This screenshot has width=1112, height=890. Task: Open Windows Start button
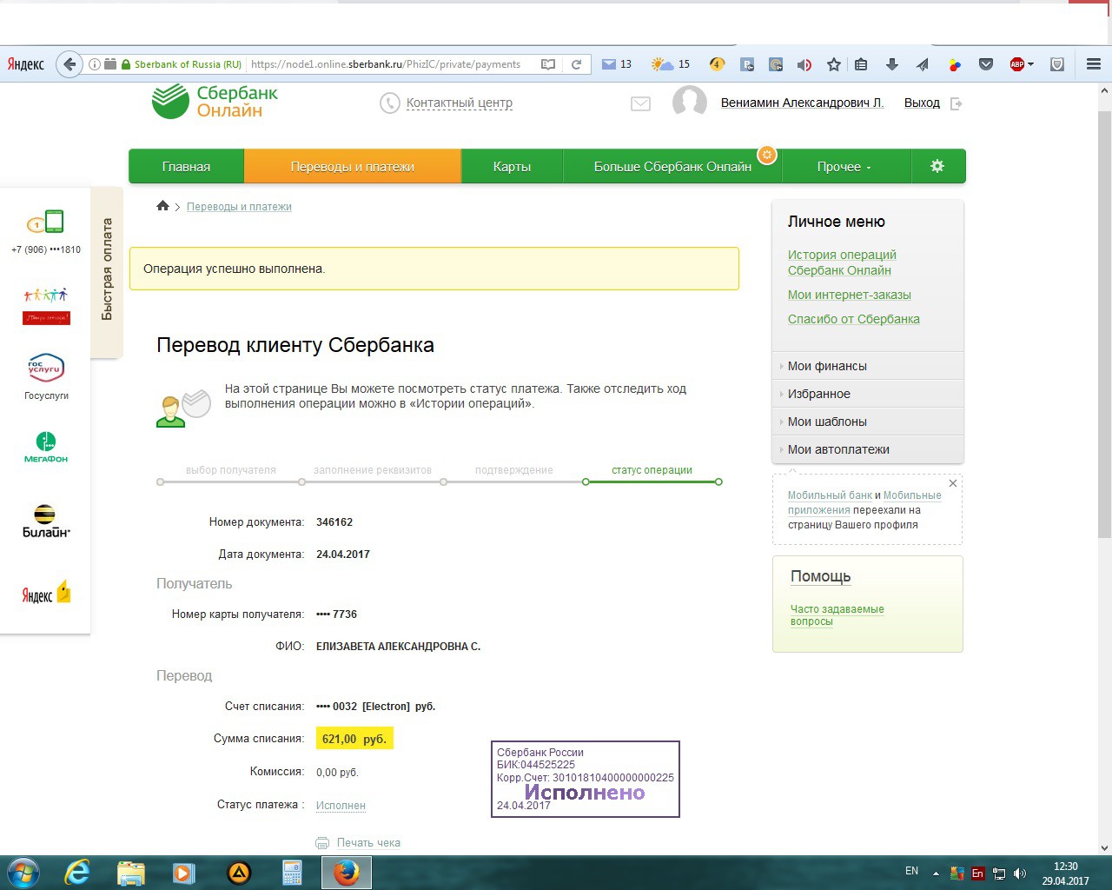[22, 873]
